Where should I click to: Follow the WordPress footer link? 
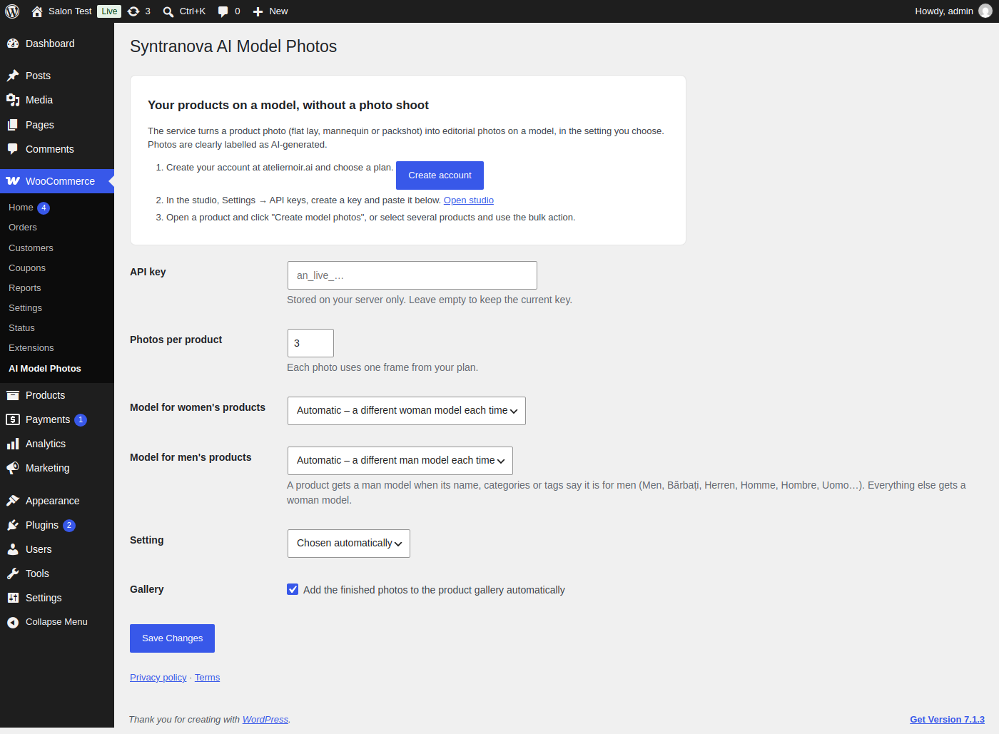coord(265,720)
